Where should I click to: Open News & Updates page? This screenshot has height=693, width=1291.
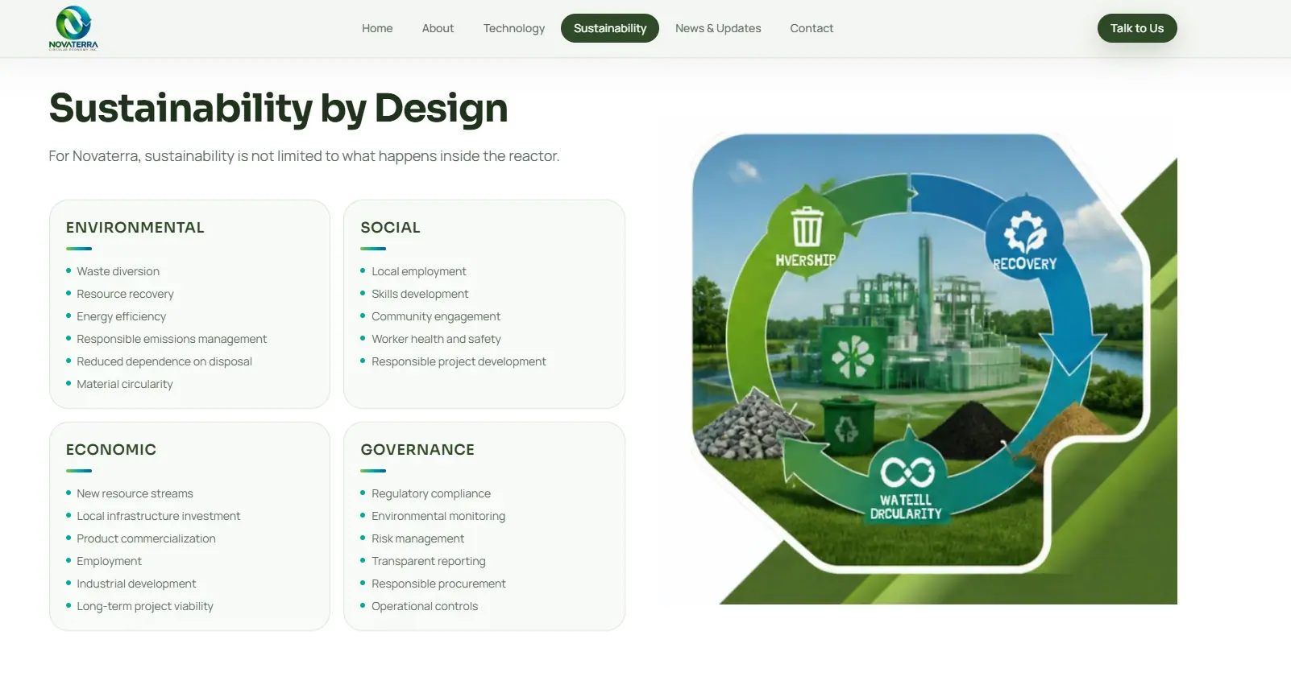click(x=718, y=28)
